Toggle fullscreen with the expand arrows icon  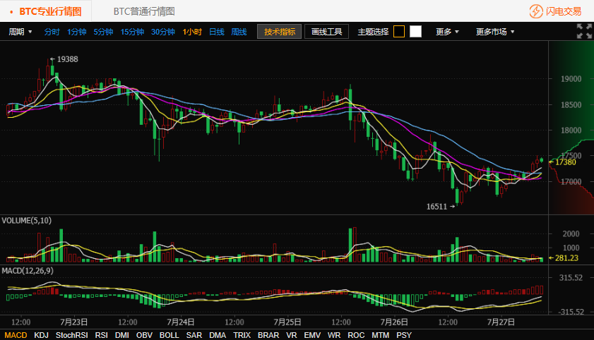click(584, 31)
